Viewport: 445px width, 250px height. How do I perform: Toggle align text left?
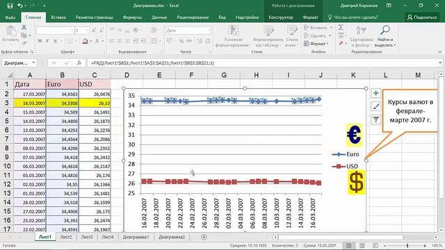pyautogui.click(x=112, y=41)
